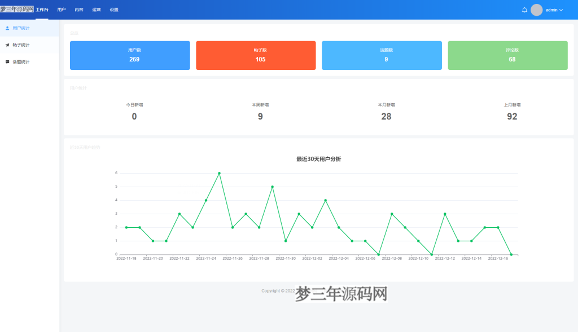Open the 设置 menu in the navbar
Viewport: 578px width, 332px height.
click(x=113, y=9)
